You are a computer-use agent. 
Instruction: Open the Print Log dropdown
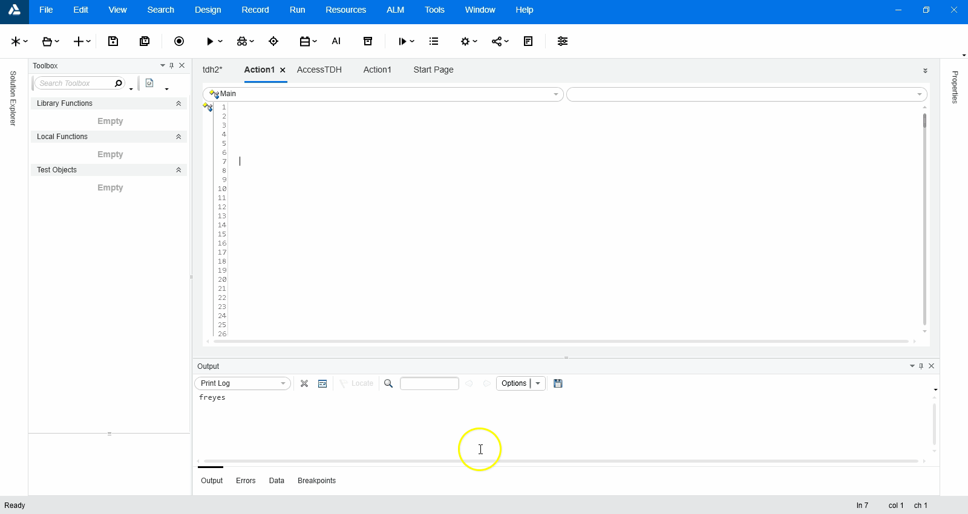click(243, 383)
